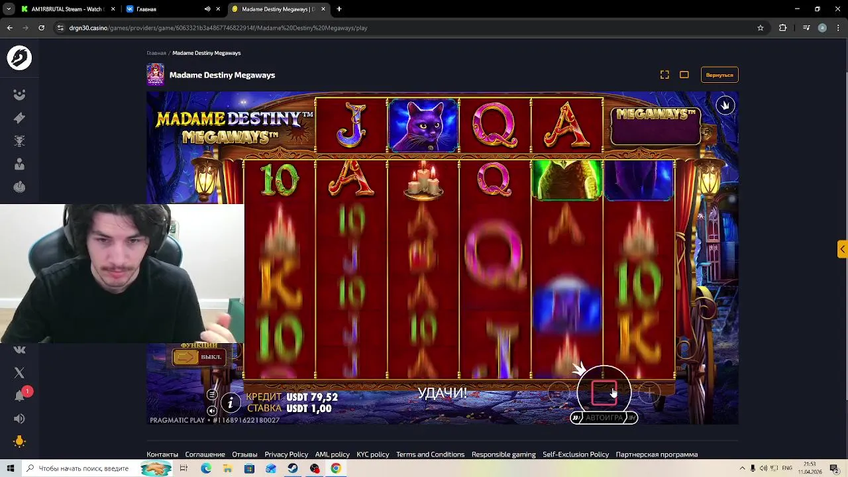Open the Privacy Policy footer link

click(x=286, y=454)
